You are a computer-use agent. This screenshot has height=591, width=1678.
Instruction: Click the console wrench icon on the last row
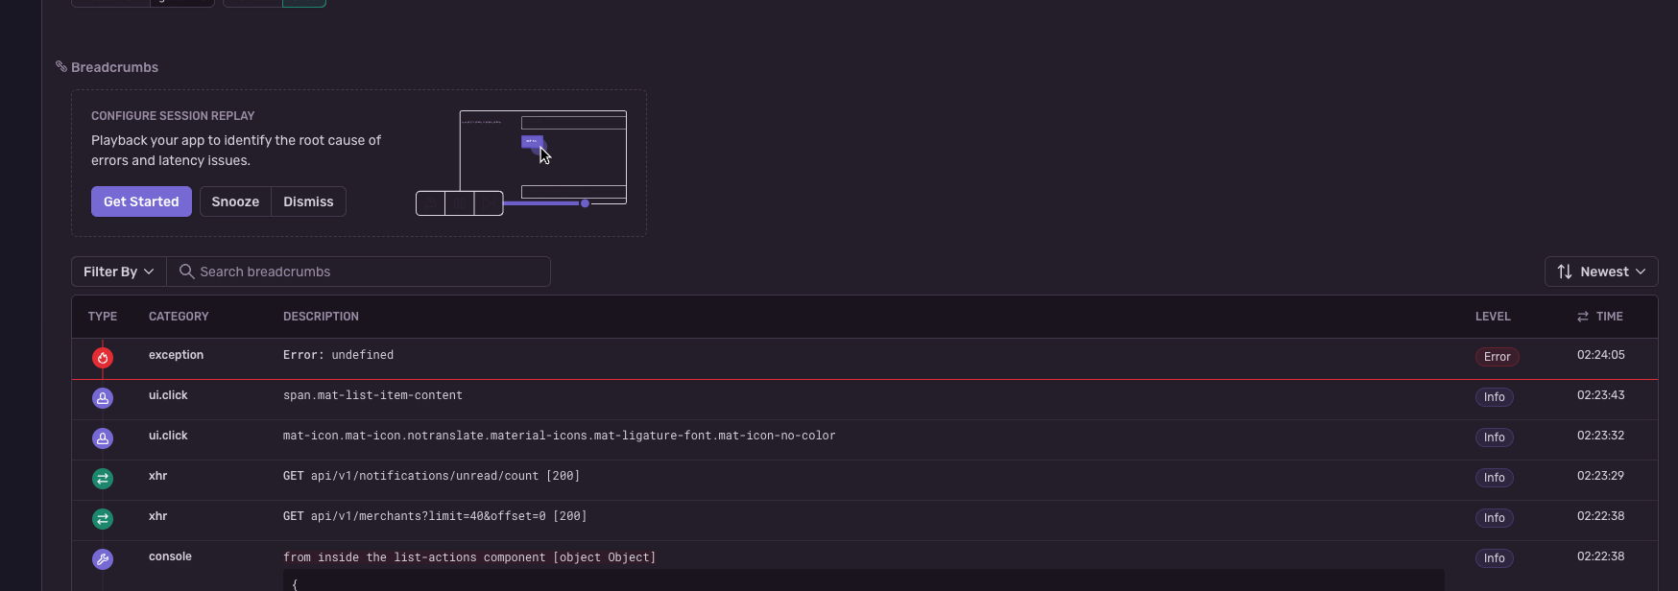[103, 558]
